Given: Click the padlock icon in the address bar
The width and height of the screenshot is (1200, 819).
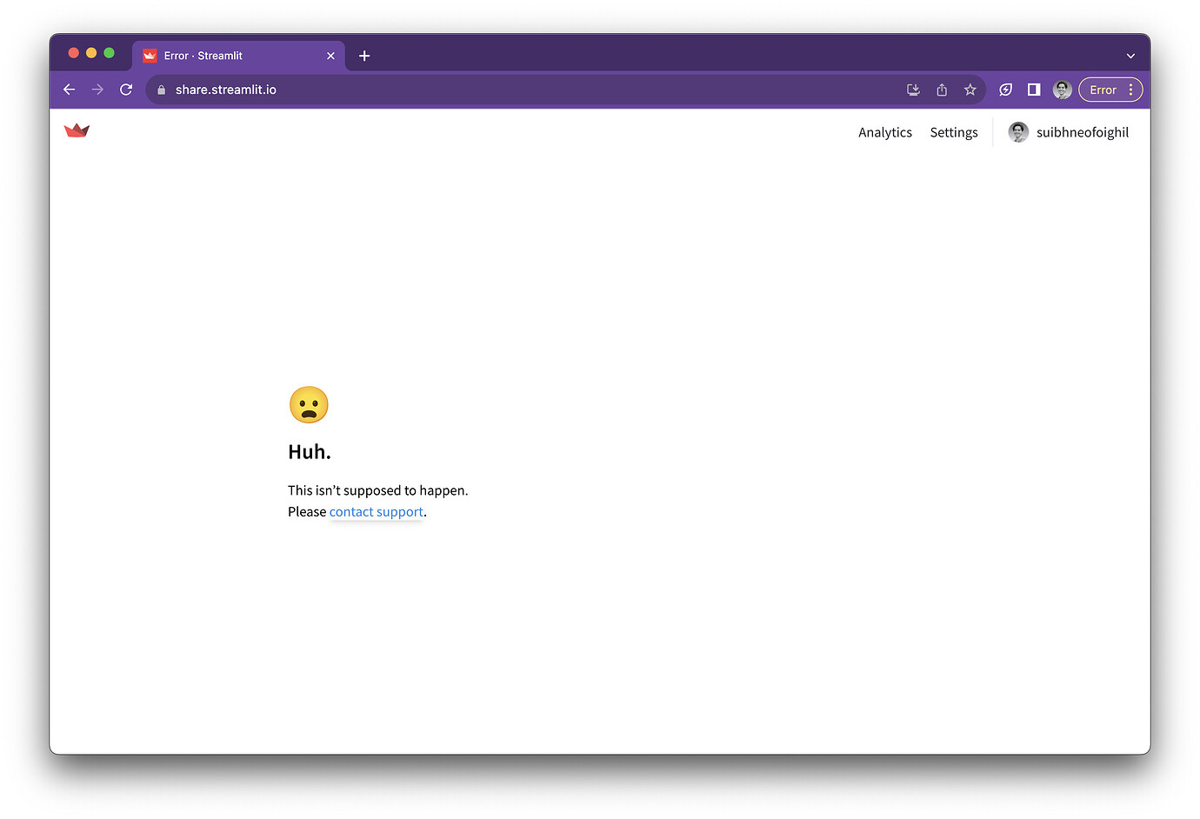Looking at the screenshot, I should click(x=162, y=89).
